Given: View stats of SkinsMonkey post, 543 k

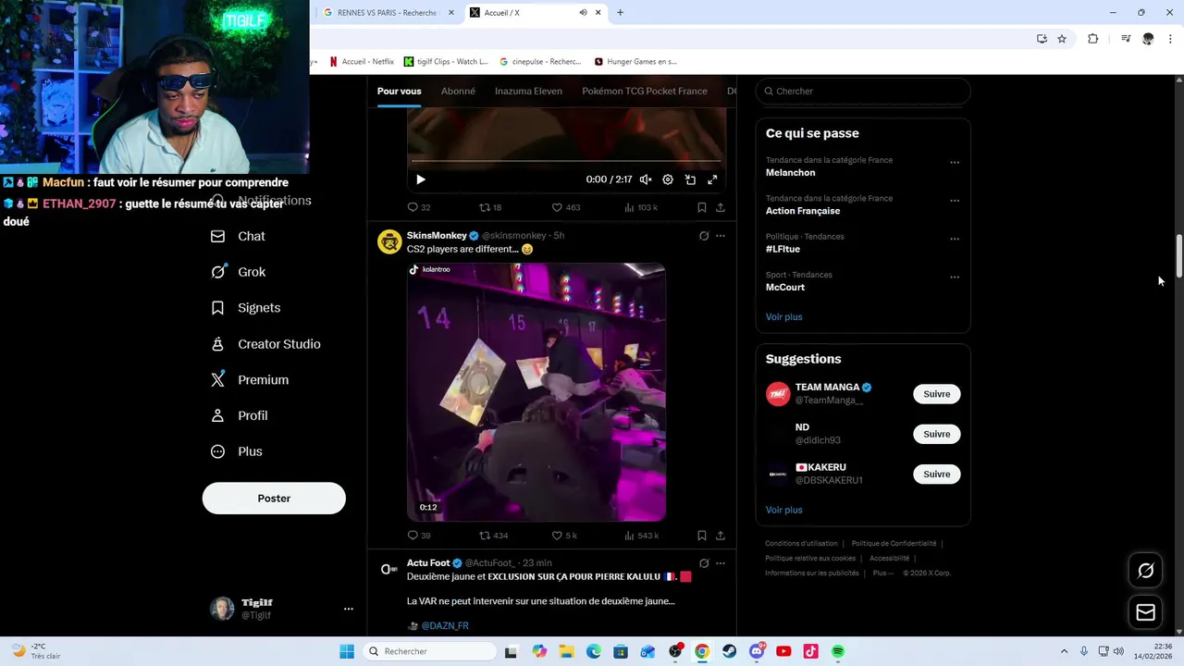Looking at the screenshot, I should pos(641,536).
